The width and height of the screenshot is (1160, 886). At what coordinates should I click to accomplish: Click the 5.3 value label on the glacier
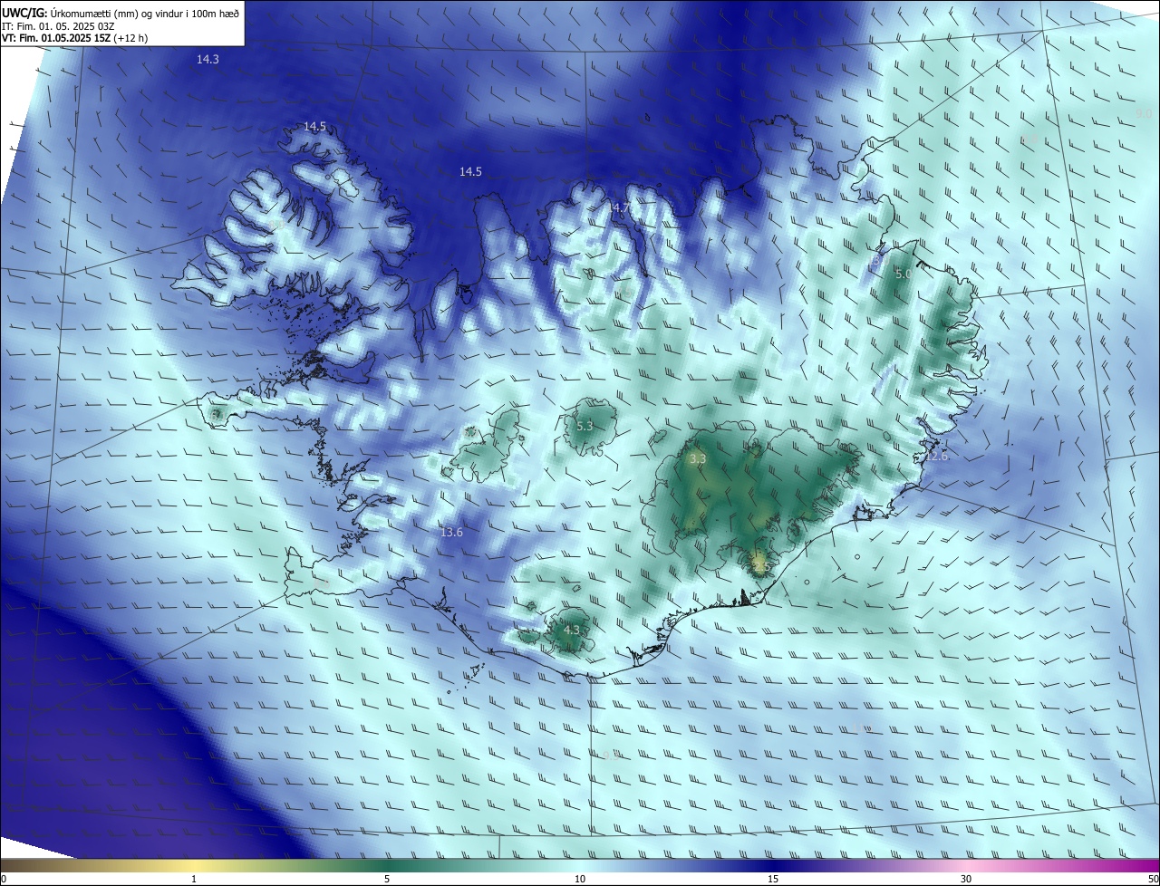coord(585,426)
